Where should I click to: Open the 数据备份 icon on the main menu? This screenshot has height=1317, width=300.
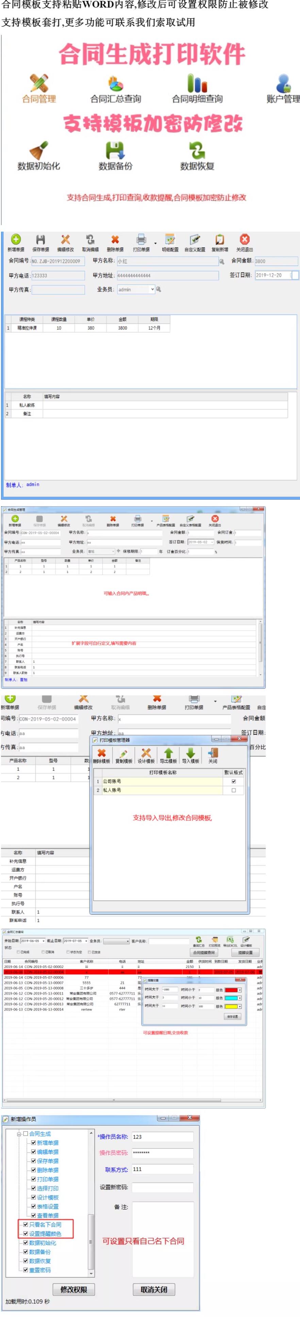116,156
